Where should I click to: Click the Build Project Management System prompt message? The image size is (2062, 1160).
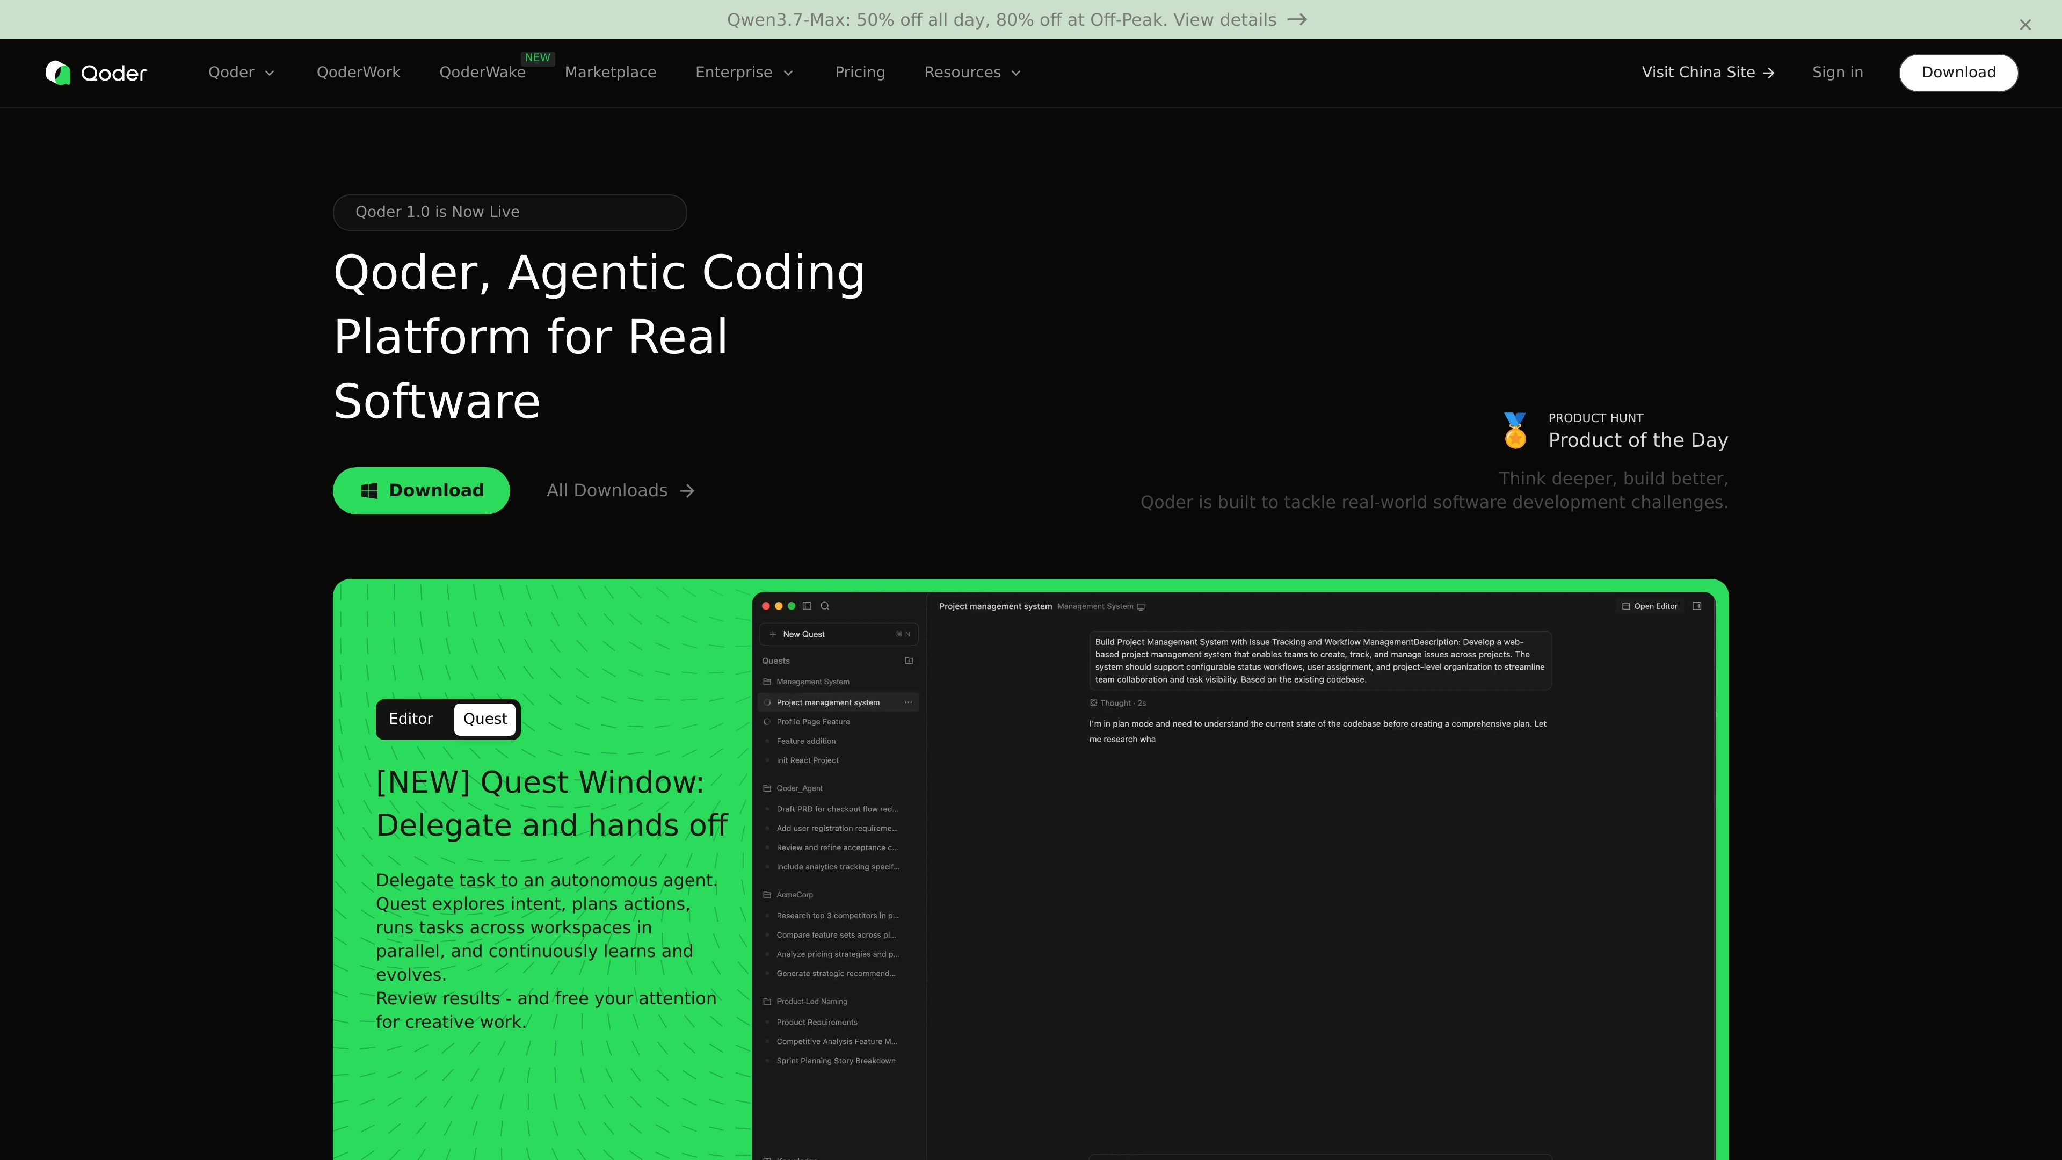pos(1320,661)
